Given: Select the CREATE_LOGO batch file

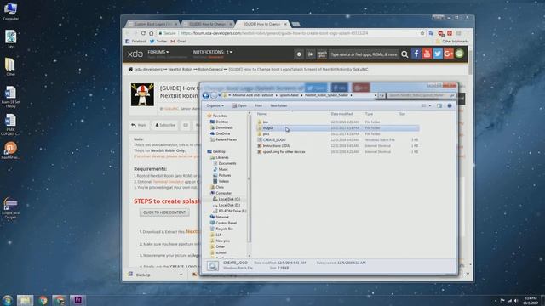Looking at the screenshot, I should [x=274, y=139].
